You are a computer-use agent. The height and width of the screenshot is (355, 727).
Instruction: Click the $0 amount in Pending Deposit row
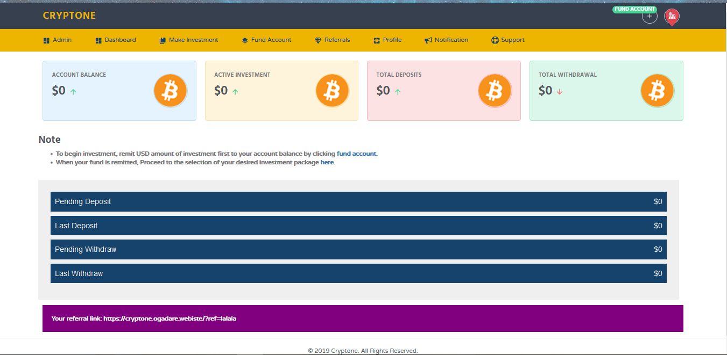tap(658, 201)
